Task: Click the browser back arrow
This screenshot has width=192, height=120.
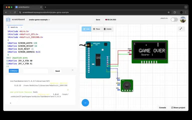Action: coord(6,12)
